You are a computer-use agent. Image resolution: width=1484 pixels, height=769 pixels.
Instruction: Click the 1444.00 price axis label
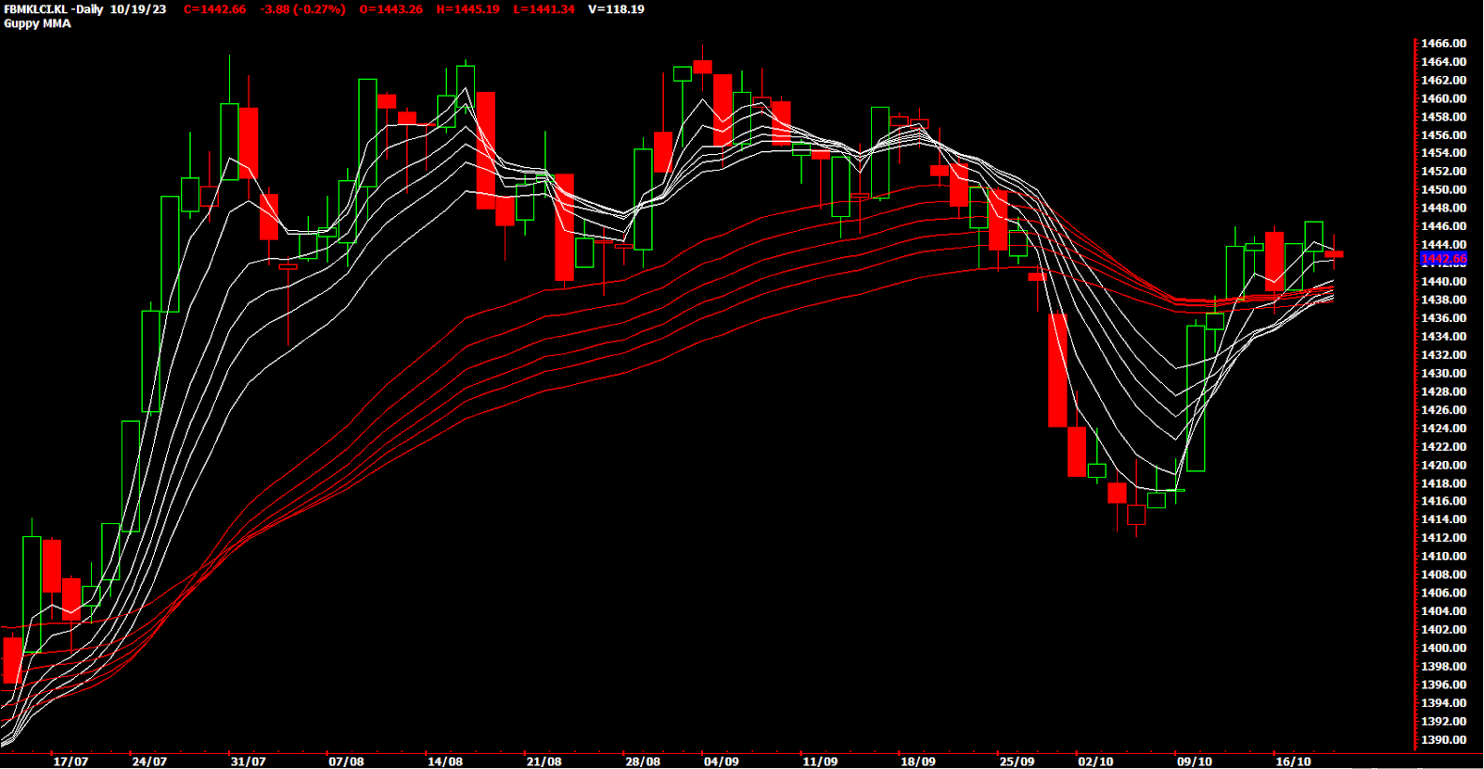[x=1443, y=245]
